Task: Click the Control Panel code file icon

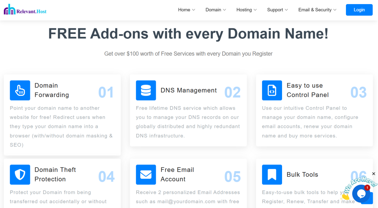Action: pos(272,90)
